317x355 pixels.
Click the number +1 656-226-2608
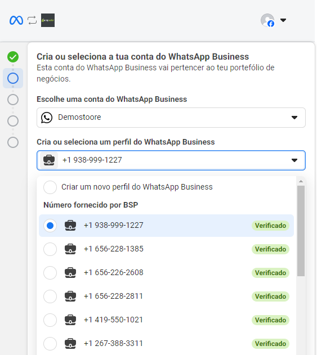(x=114, y=272)
